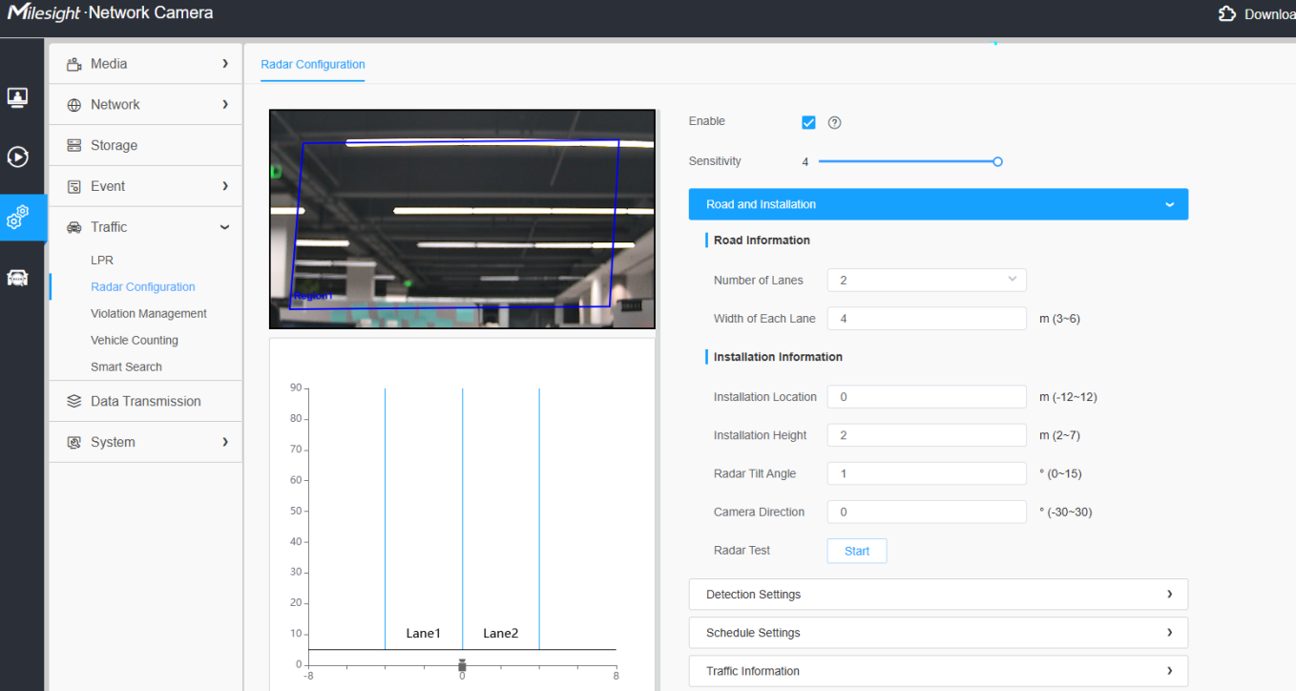
Task: Expand the Detection Settings section
Action: point(938,595)
